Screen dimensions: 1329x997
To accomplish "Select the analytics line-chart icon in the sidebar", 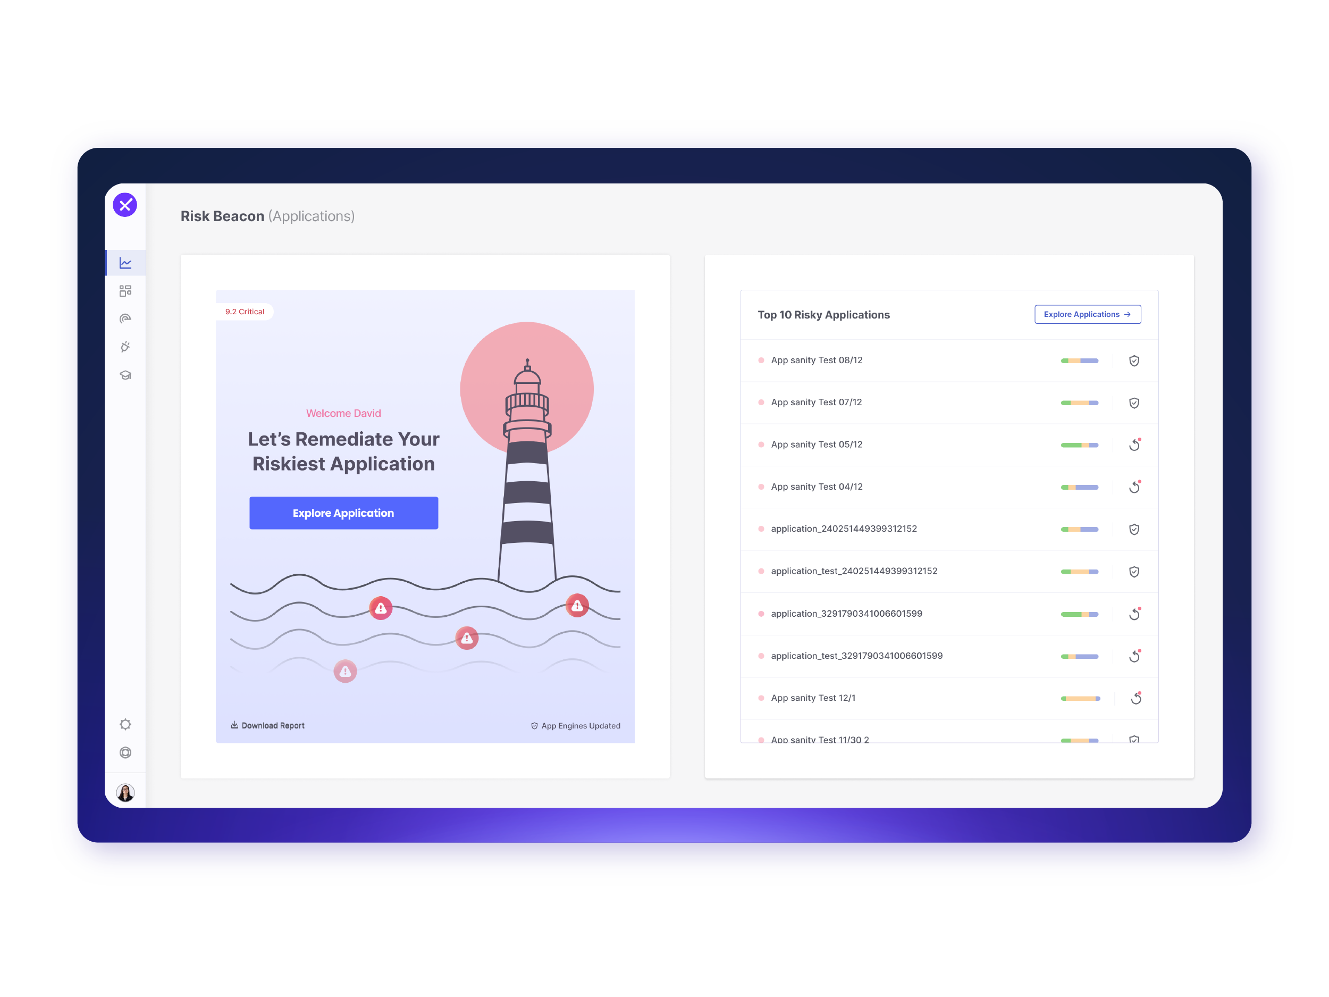I will [x=125, y=263].
